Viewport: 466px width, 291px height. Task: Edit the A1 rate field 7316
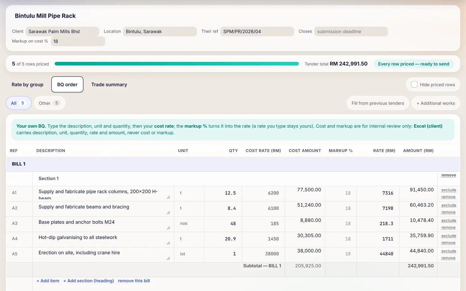[378, 193]
